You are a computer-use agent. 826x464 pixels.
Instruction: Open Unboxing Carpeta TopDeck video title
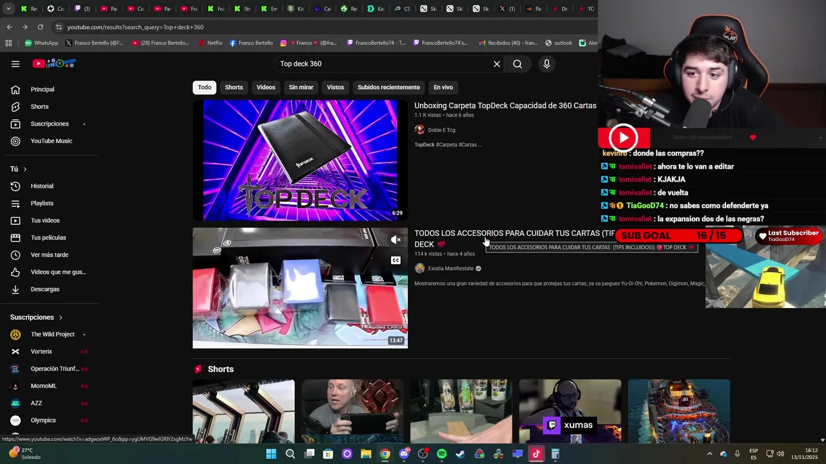505,106
